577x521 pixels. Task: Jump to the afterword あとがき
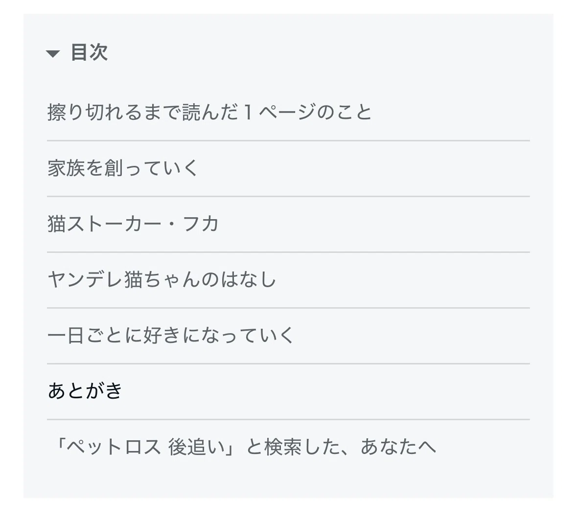click(x=85, y=391)
